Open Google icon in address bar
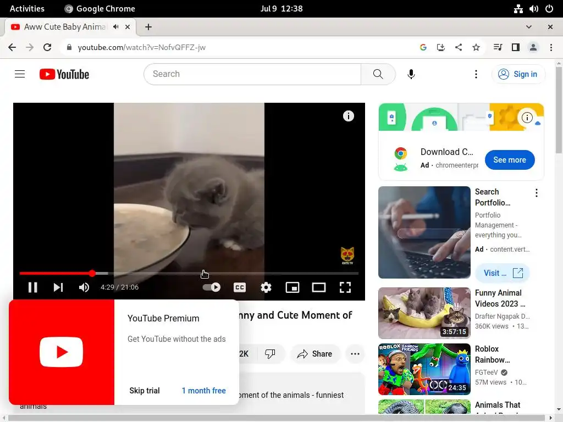The image size is (563, 422). (423, 47)
